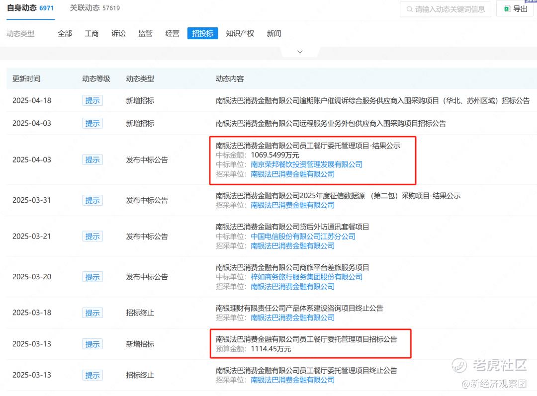This screenshot has width=537, height=396.
Task: Click the 动态内容 column header
Action: click(x=230, y=79)
